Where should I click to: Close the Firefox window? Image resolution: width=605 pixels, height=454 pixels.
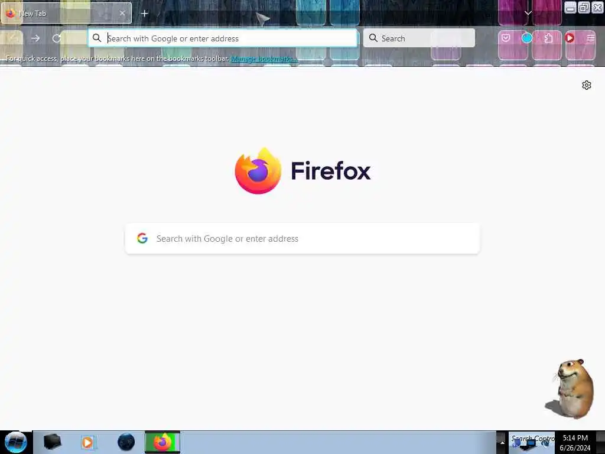pyautogui.click(x=597, y=8)
